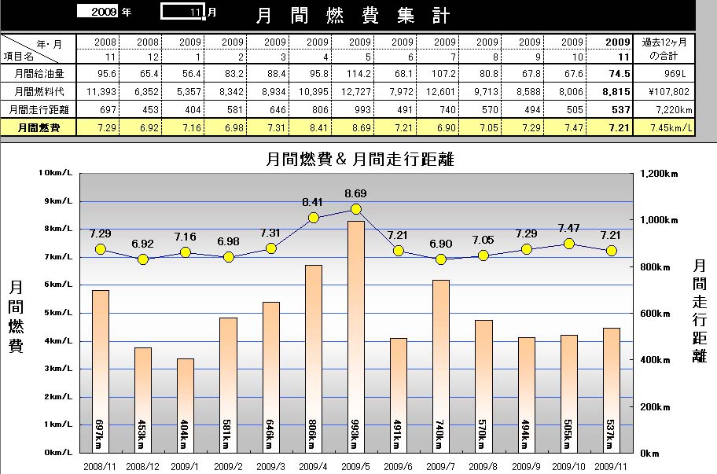Select the yellow 月間燃費 row header
717x474 pixels.
tap(39, 127)
